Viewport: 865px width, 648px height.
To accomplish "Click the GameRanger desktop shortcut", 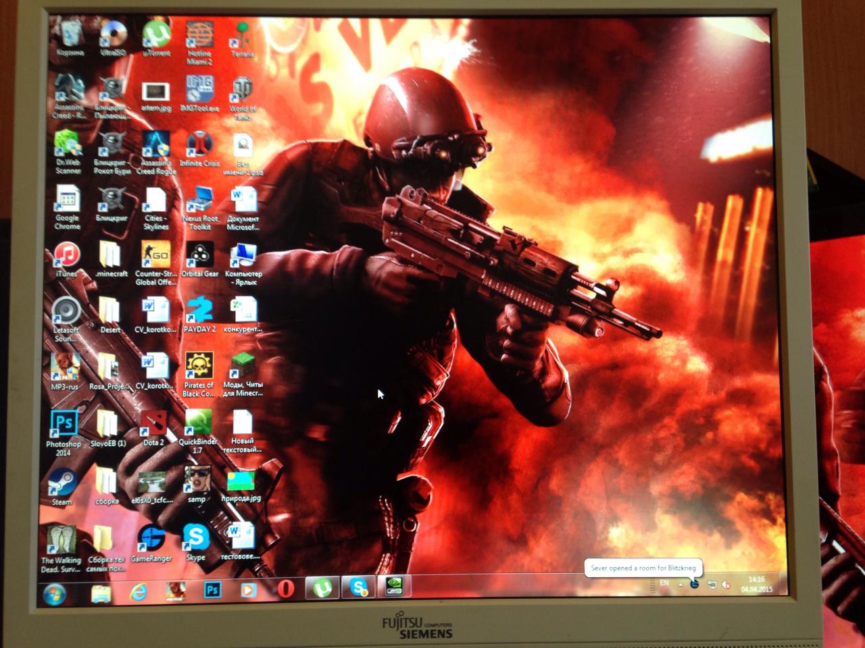I will 151,540.
